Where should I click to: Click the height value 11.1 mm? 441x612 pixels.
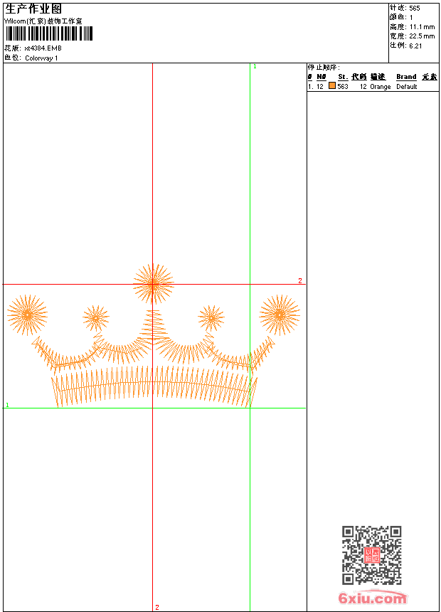pos(422,27)
